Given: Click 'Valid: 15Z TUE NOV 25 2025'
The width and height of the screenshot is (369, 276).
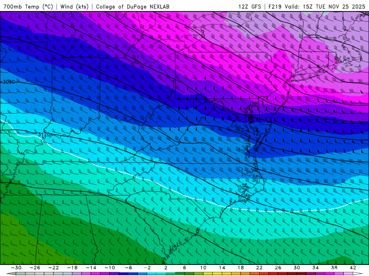Looking at the screenshot, I should tap(325, 6).
